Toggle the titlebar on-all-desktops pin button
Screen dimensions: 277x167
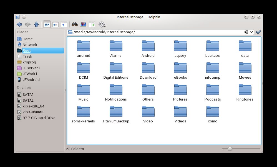click(24, 17)
